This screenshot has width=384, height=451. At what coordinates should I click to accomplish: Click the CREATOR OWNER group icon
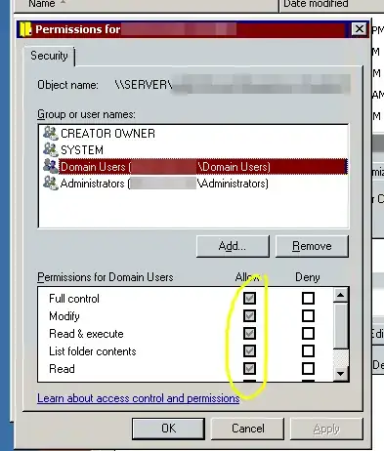tap(51, 133)
